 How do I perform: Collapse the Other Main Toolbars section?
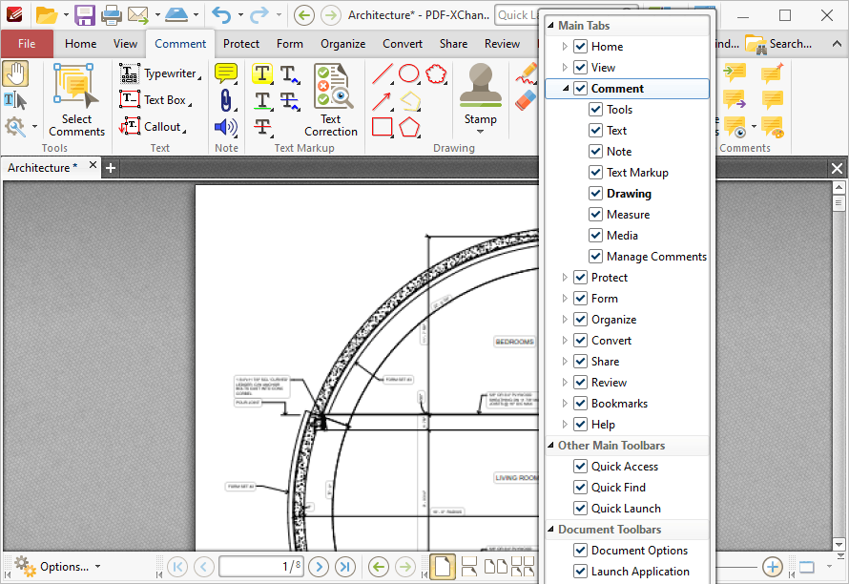click(x=550, y=446)
